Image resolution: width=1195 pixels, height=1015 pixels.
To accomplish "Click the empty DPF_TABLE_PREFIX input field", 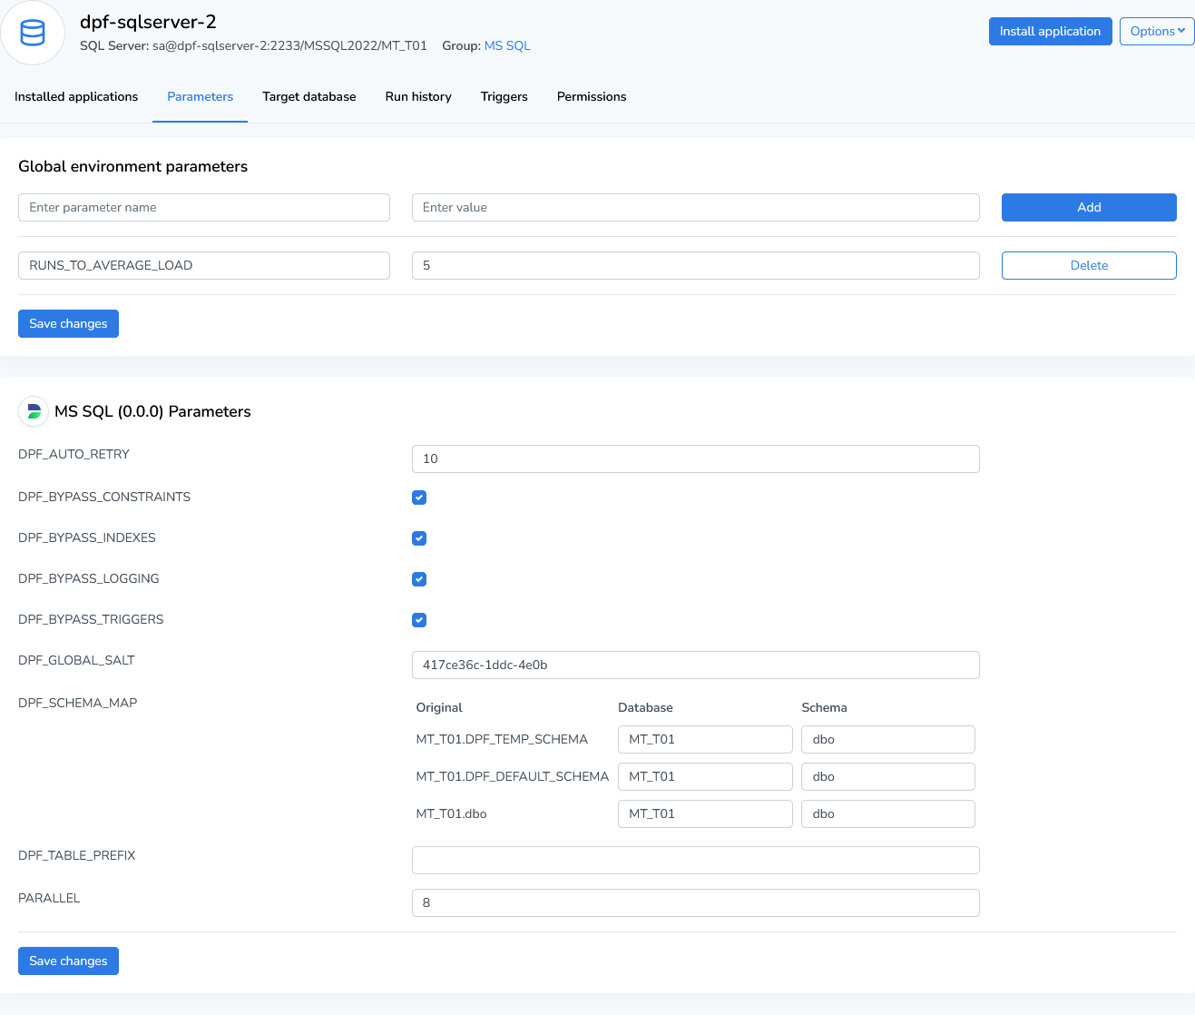I will pos(695,860).
